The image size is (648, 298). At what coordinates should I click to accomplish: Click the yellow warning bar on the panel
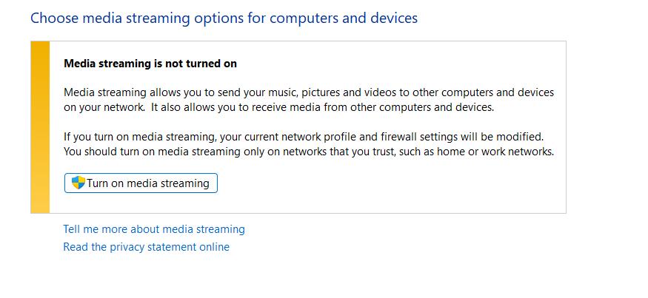[x=40, y=127]
